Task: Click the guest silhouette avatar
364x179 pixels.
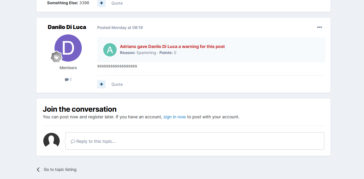Action: point(51,141)
